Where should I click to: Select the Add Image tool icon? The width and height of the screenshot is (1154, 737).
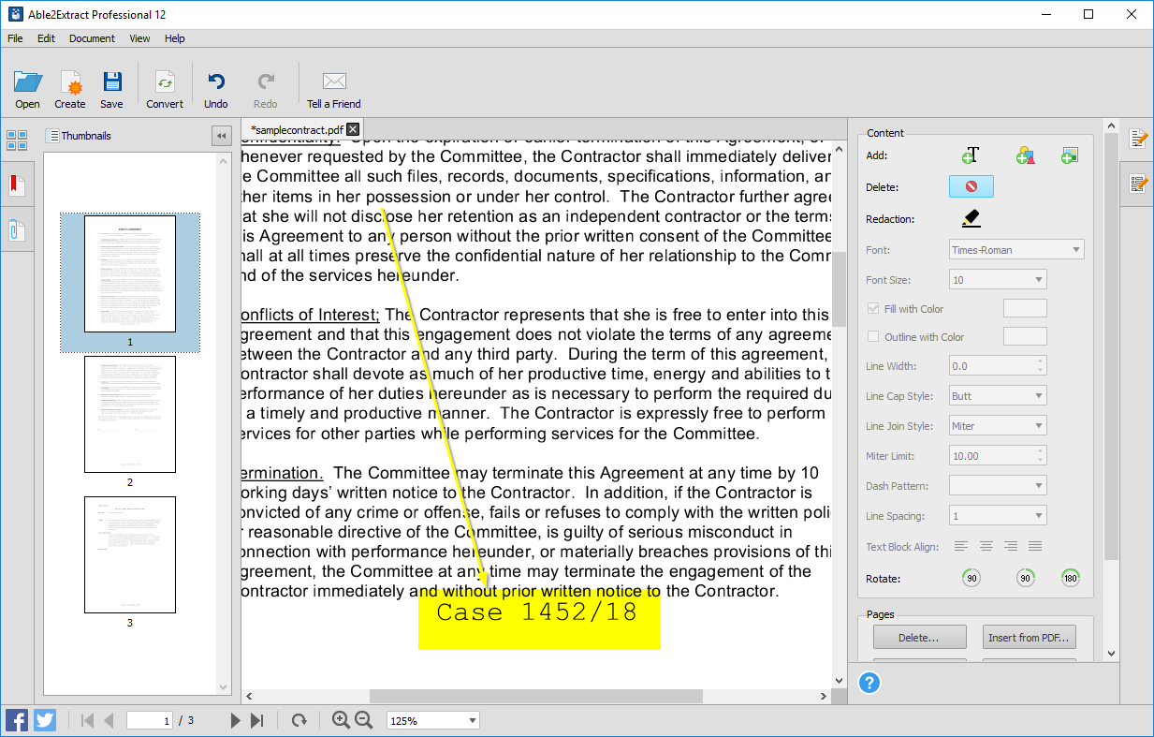[1070, 155]
